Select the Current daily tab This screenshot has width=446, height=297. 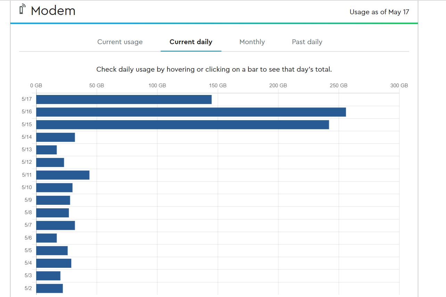191,42
